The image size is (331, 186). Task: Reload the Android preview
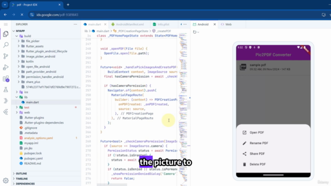point(194,32)
